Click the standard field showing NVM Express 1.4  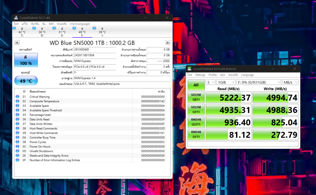(x=122, y=78)
